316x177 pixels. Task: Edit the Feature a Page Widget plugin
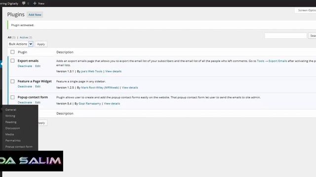(38, 87)
